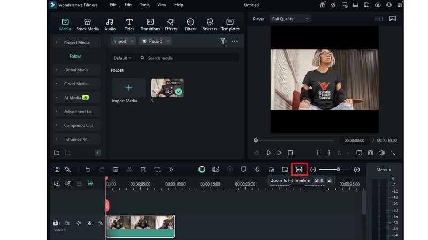Change Full Quality player dropdown
Image resolution: width=428 pixels, height=240 pixels.
tap(290, 19)
